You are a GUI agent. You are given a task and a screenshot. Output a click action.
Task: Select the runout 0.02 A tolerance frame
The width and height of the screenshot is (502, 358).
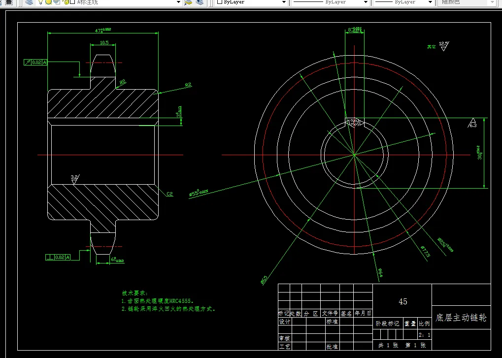[x=35, y=63]
